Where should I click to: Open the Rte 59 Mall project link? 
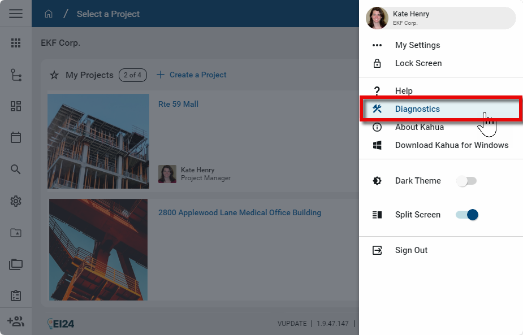[178, 104]
